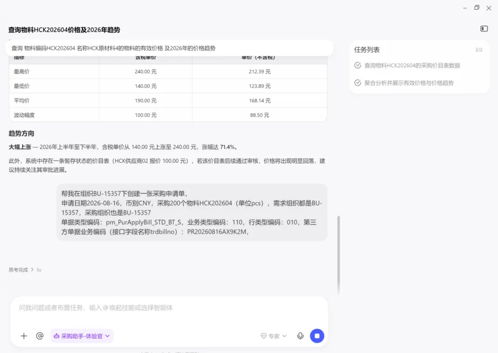Click the 大幅上涨 bold text
The width and height of the screenshot is (498, 353).
click(x=20, y=147)
